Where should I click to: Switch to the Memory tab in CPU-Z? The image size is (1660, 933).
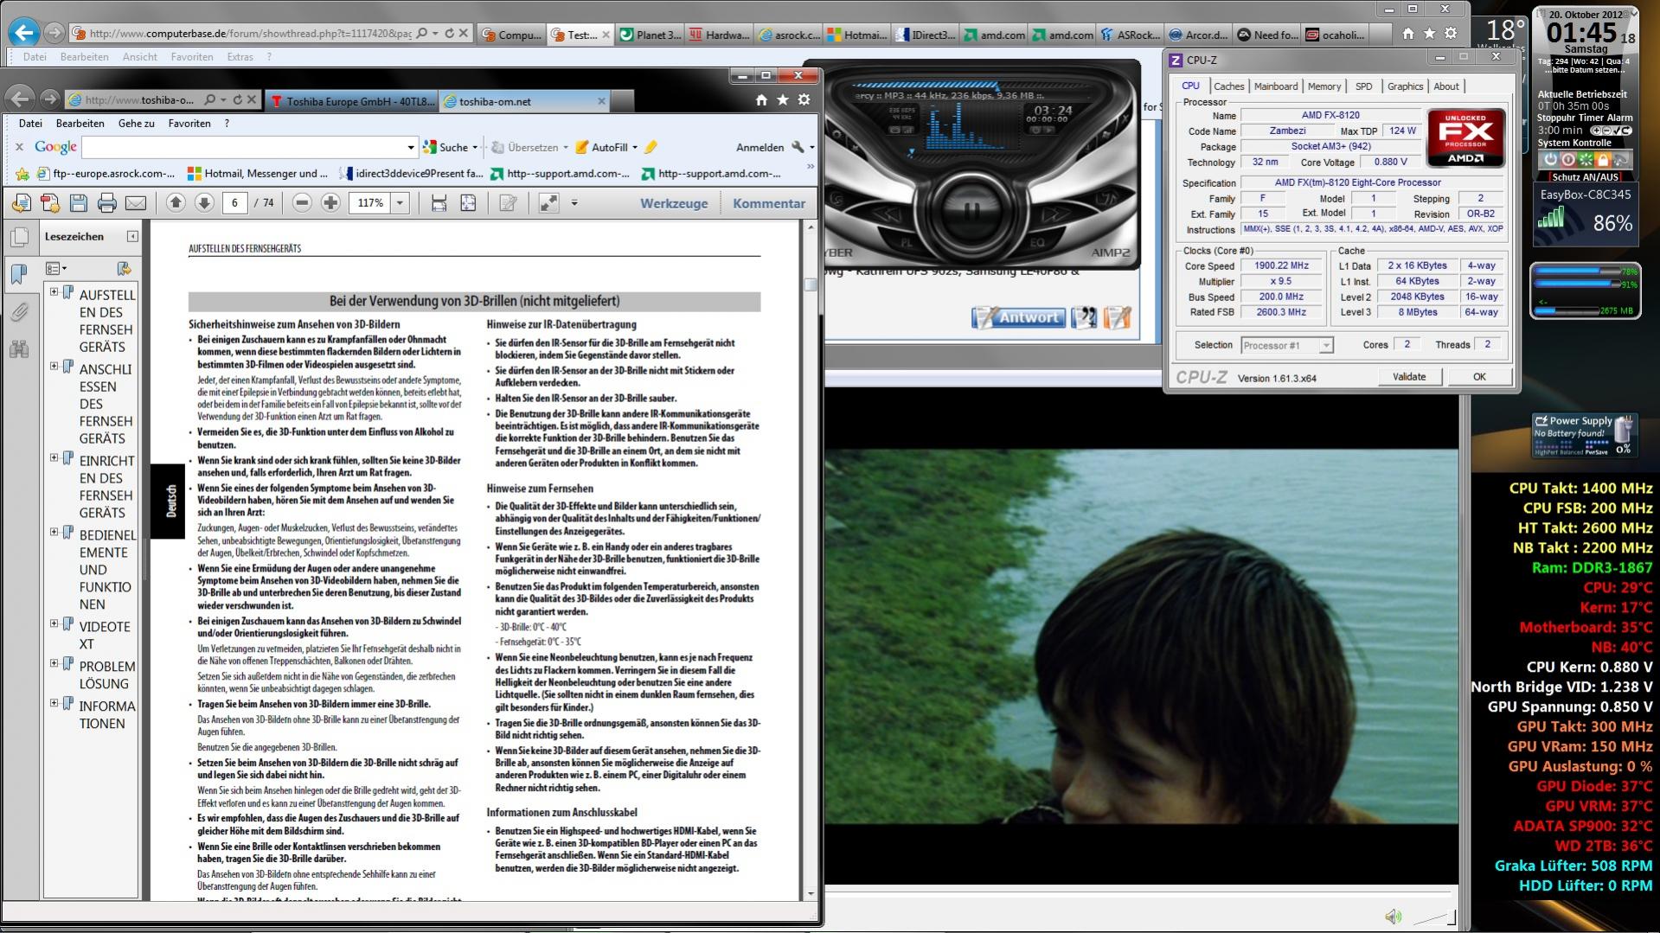1324,86
